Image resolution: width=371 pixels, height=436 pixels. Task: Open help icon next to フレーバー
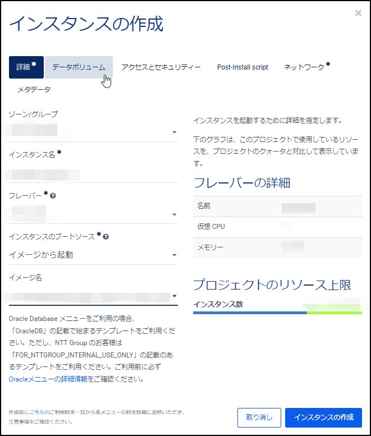coord(53,196)
